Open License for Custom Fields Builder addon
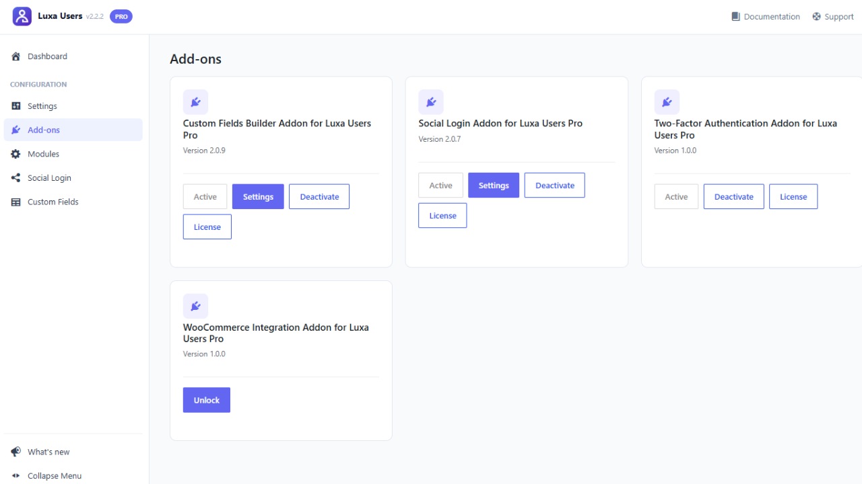 coord(207,227)
